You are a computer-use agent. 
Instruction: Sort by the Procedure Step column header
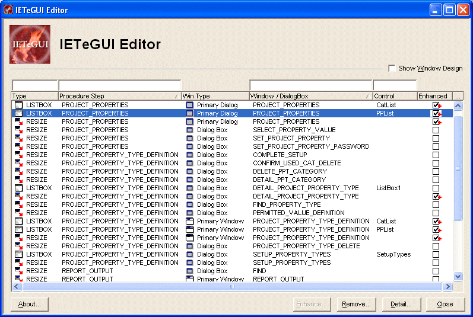coord(119,96)
